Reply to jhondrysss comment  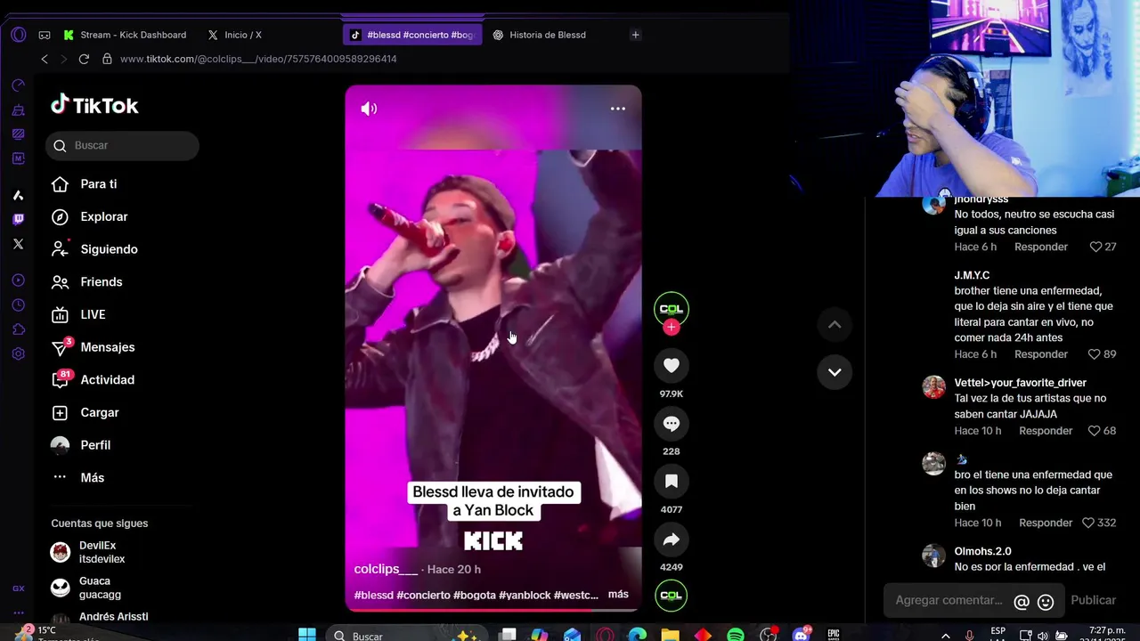(1040, 247)
